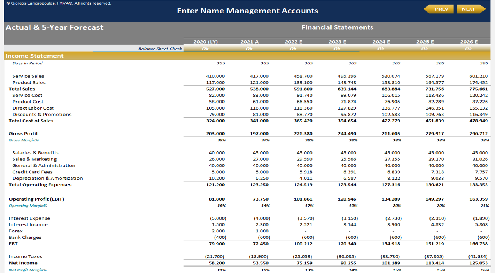This screenshot has height=273, width=495.
Task: Select the Product Sales row label
Action: point(29,83)
